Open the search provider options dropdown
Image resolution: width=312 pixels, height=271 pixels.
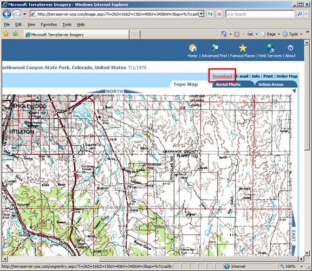pyautogui.click(x=306, y=14)
